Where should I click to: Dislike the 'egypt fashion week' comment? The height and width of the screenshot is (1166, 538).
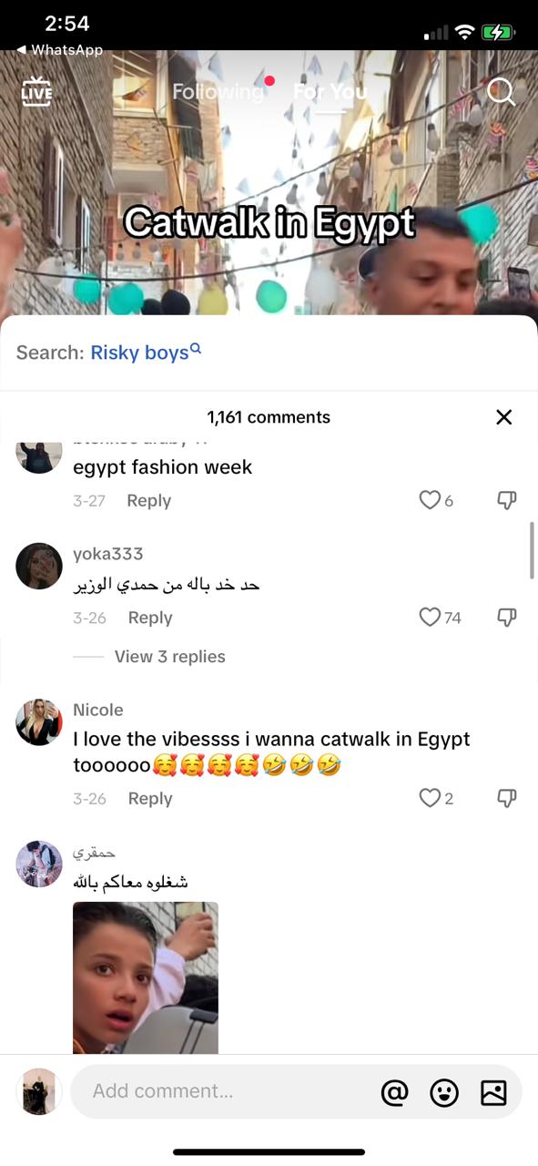tap(507, 500)
